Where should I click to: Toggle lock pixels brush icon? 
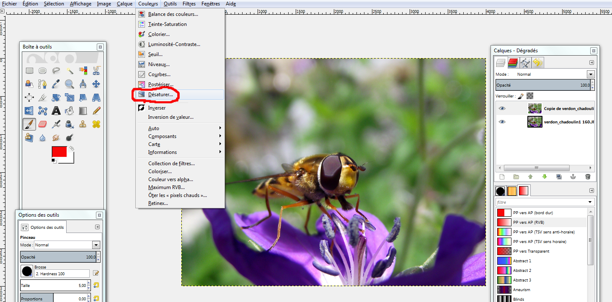pyautogui.click(x=521, y=96)
